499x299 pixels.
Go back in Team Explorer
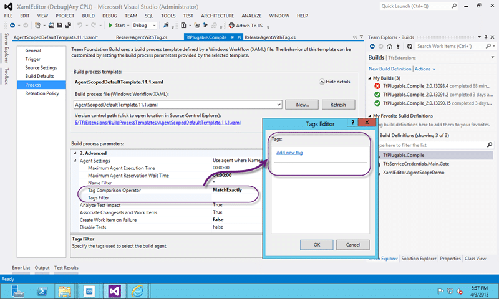tap(372, 46)
